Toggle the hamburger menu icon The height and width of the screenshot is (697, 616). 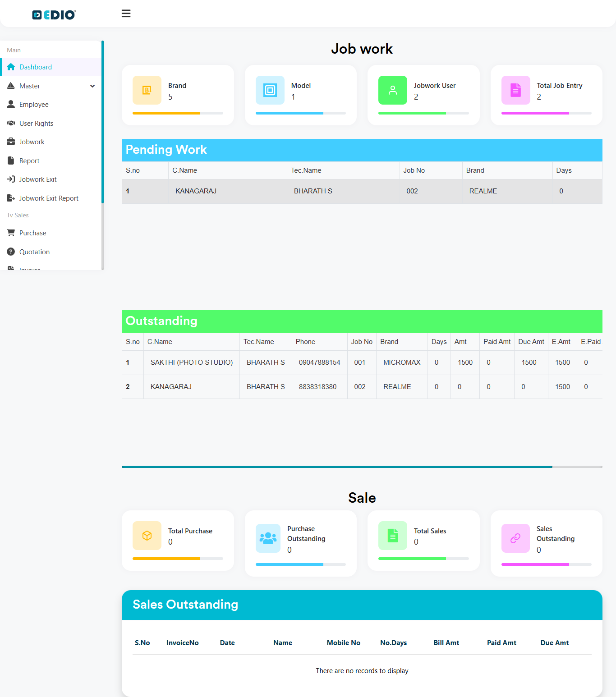click(126, 14)
